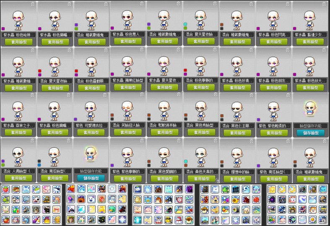Apply the 混合 南瓜臉型 face
Screen dimensions: 330x226
pos(55,178)
